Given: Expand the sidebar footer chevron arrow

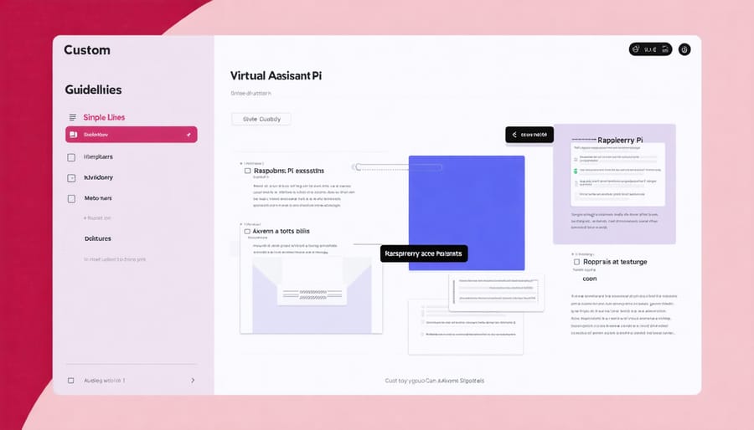Looking at the screenshot, I should 193,380.
